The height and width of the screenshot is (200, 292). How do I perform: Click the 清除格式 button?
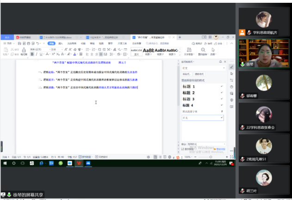[x=199, y=74]
